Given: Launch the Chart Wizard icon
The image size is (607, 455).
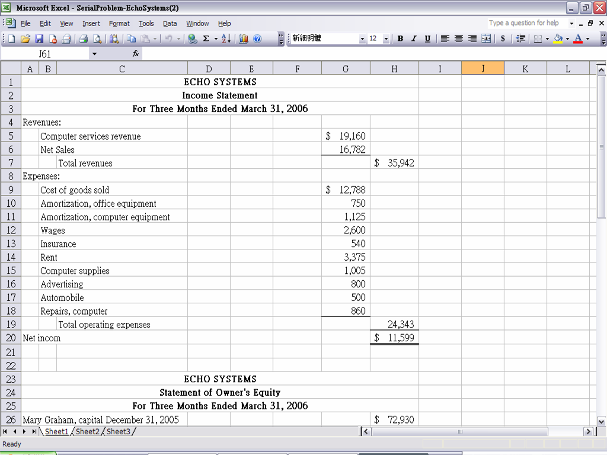Looking at the screenshot, I should pos(244,39).
